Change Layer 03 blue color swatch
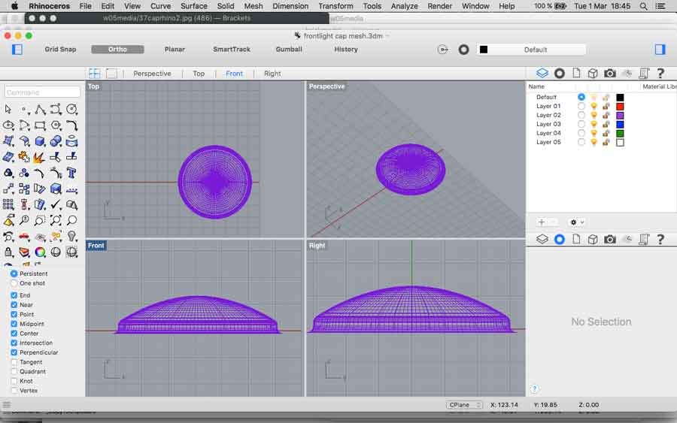This screenshot has height=423, width=677. (x=620, y=124)
